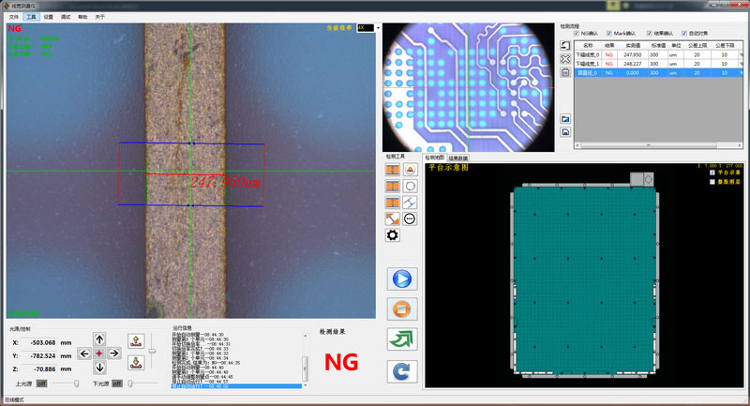Click the open folder icon beside results table
The width and height of the screenshot is (750, 406).
(565, 119)
